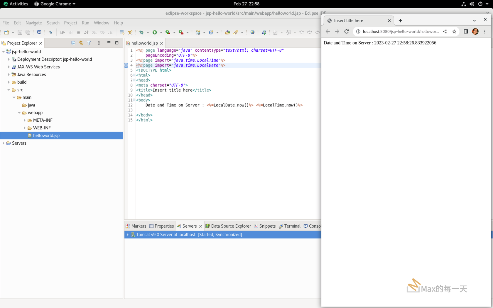The image size is (493, 308).
Task: Click the Open Type folder icon
Action: (x=227, y=32)
